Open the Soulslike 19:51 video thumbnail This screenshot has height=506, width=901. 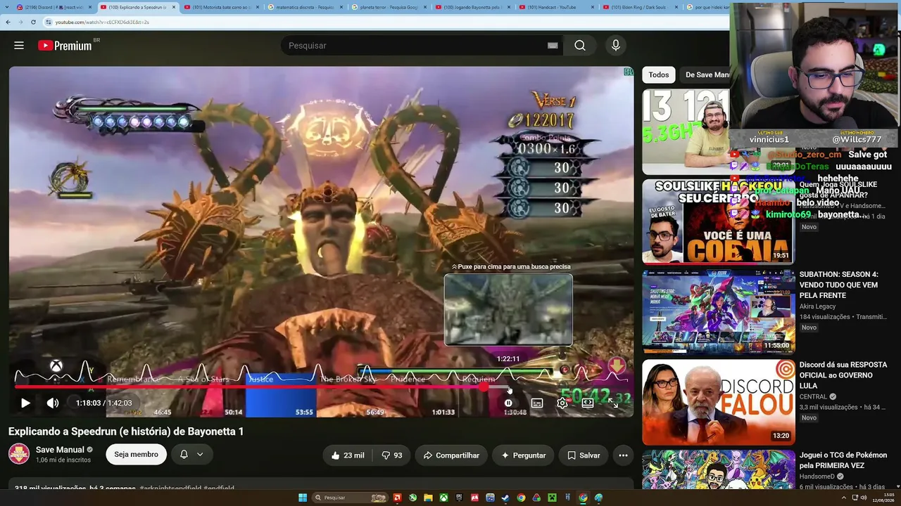pyautogui.click(x=719, y=221)
